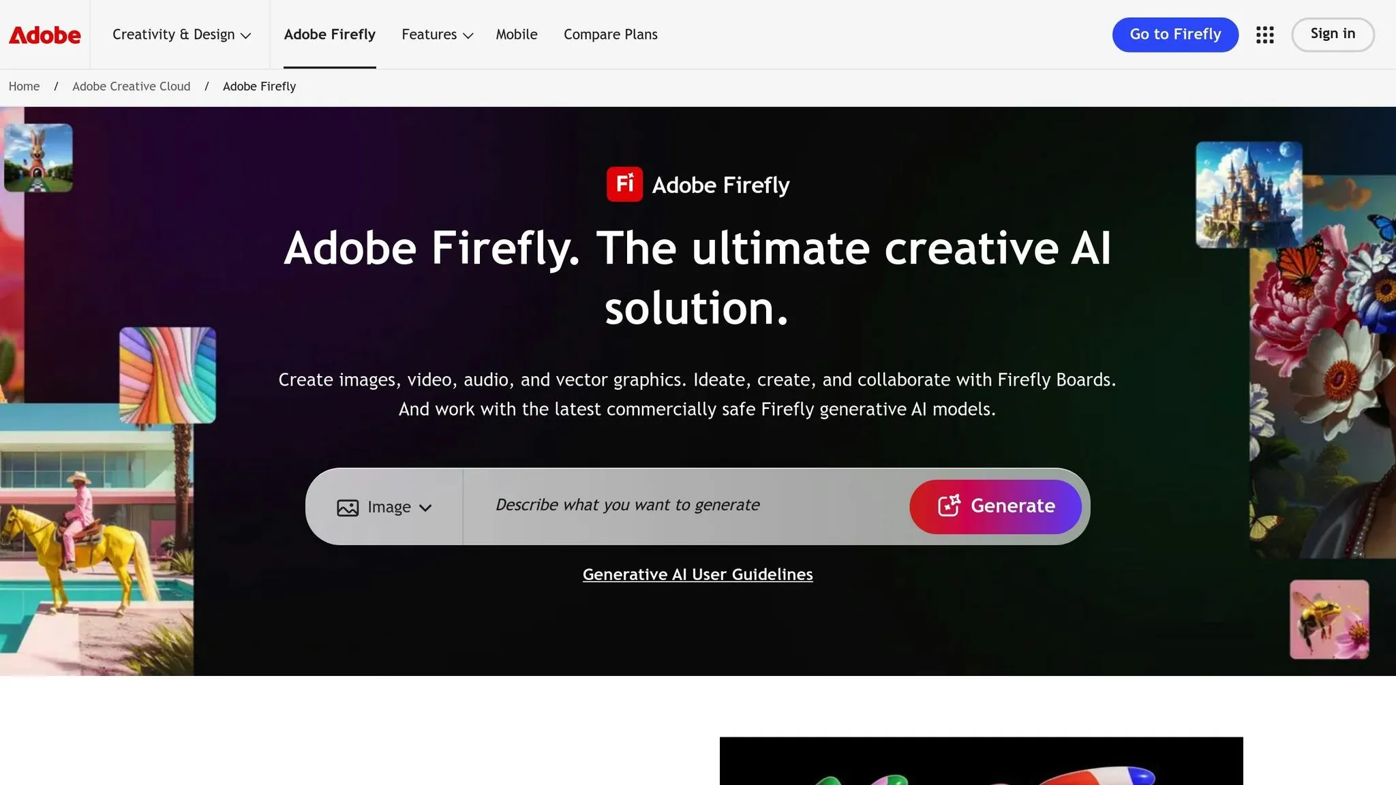This screenshot has width=1396, height=785.
Task: Select the Adobe Firefly nav tab
Action: point(329,35)
